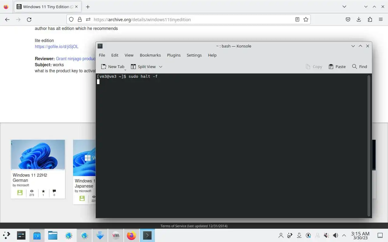Click the VMware icon in taskbar
This screenshot has width=388, height=242.
coord(116,235)
